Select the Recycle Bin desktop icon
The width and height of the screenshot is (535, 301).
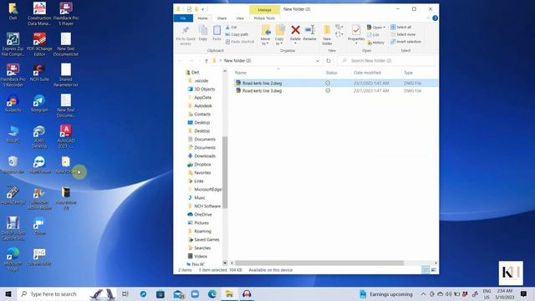click(x=13, y=166)
